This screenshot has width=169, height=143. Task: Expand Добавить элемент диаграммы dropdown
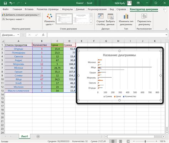click(21, 15)
